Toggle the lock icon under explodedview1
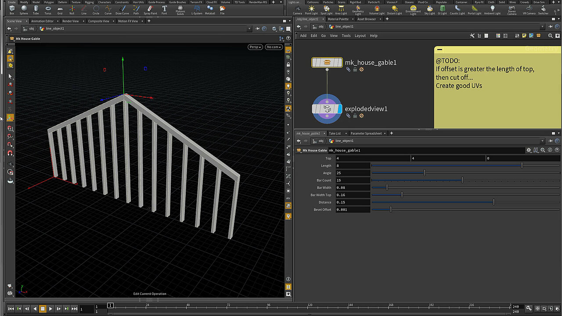Image resolution: width=562 pixels, height=316 pixels. click(355, 116)
